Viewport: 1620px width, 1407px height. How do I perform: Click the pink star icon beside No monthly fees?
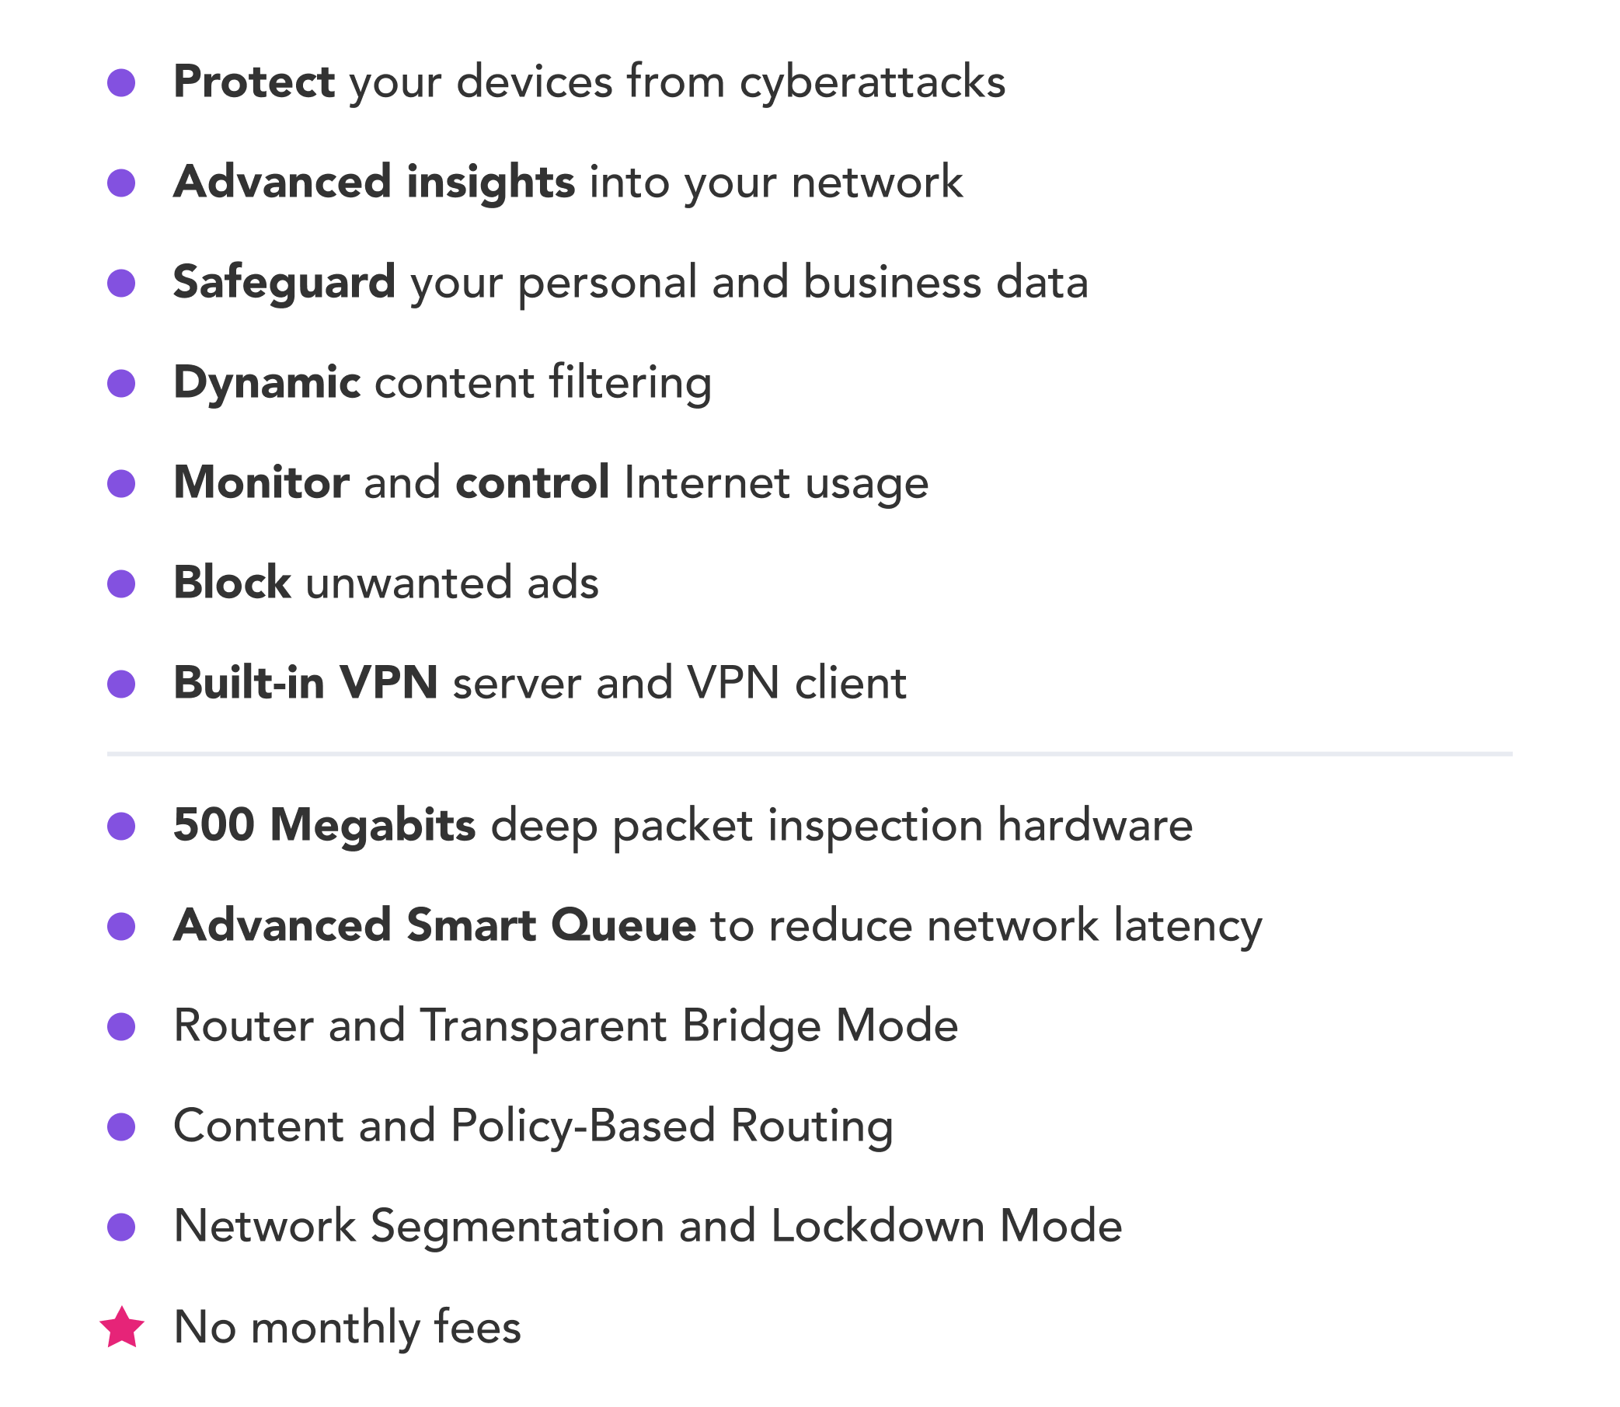[122, 1328]
